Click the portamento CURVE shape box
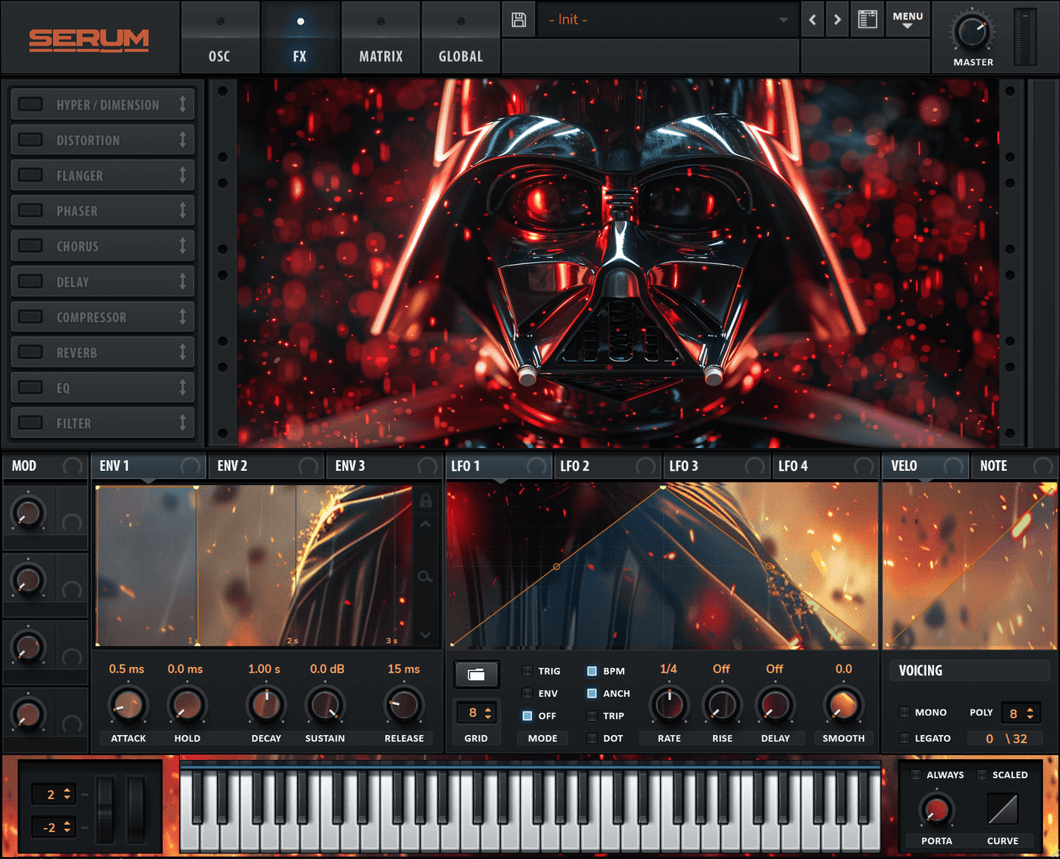Screen dimensions: 1060x859 (1002, 809)
